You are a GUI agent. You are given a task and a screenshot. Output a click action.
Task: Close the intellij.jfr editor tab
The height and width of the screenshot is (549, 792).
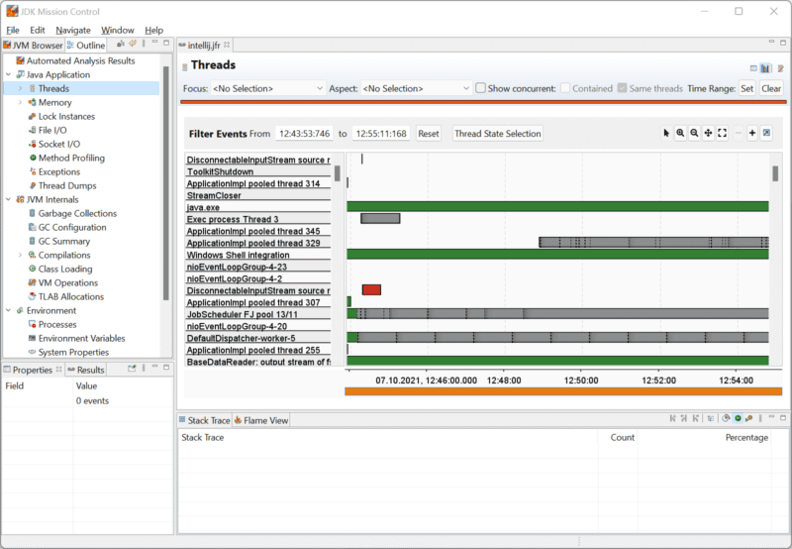click(x=227, y=45)
